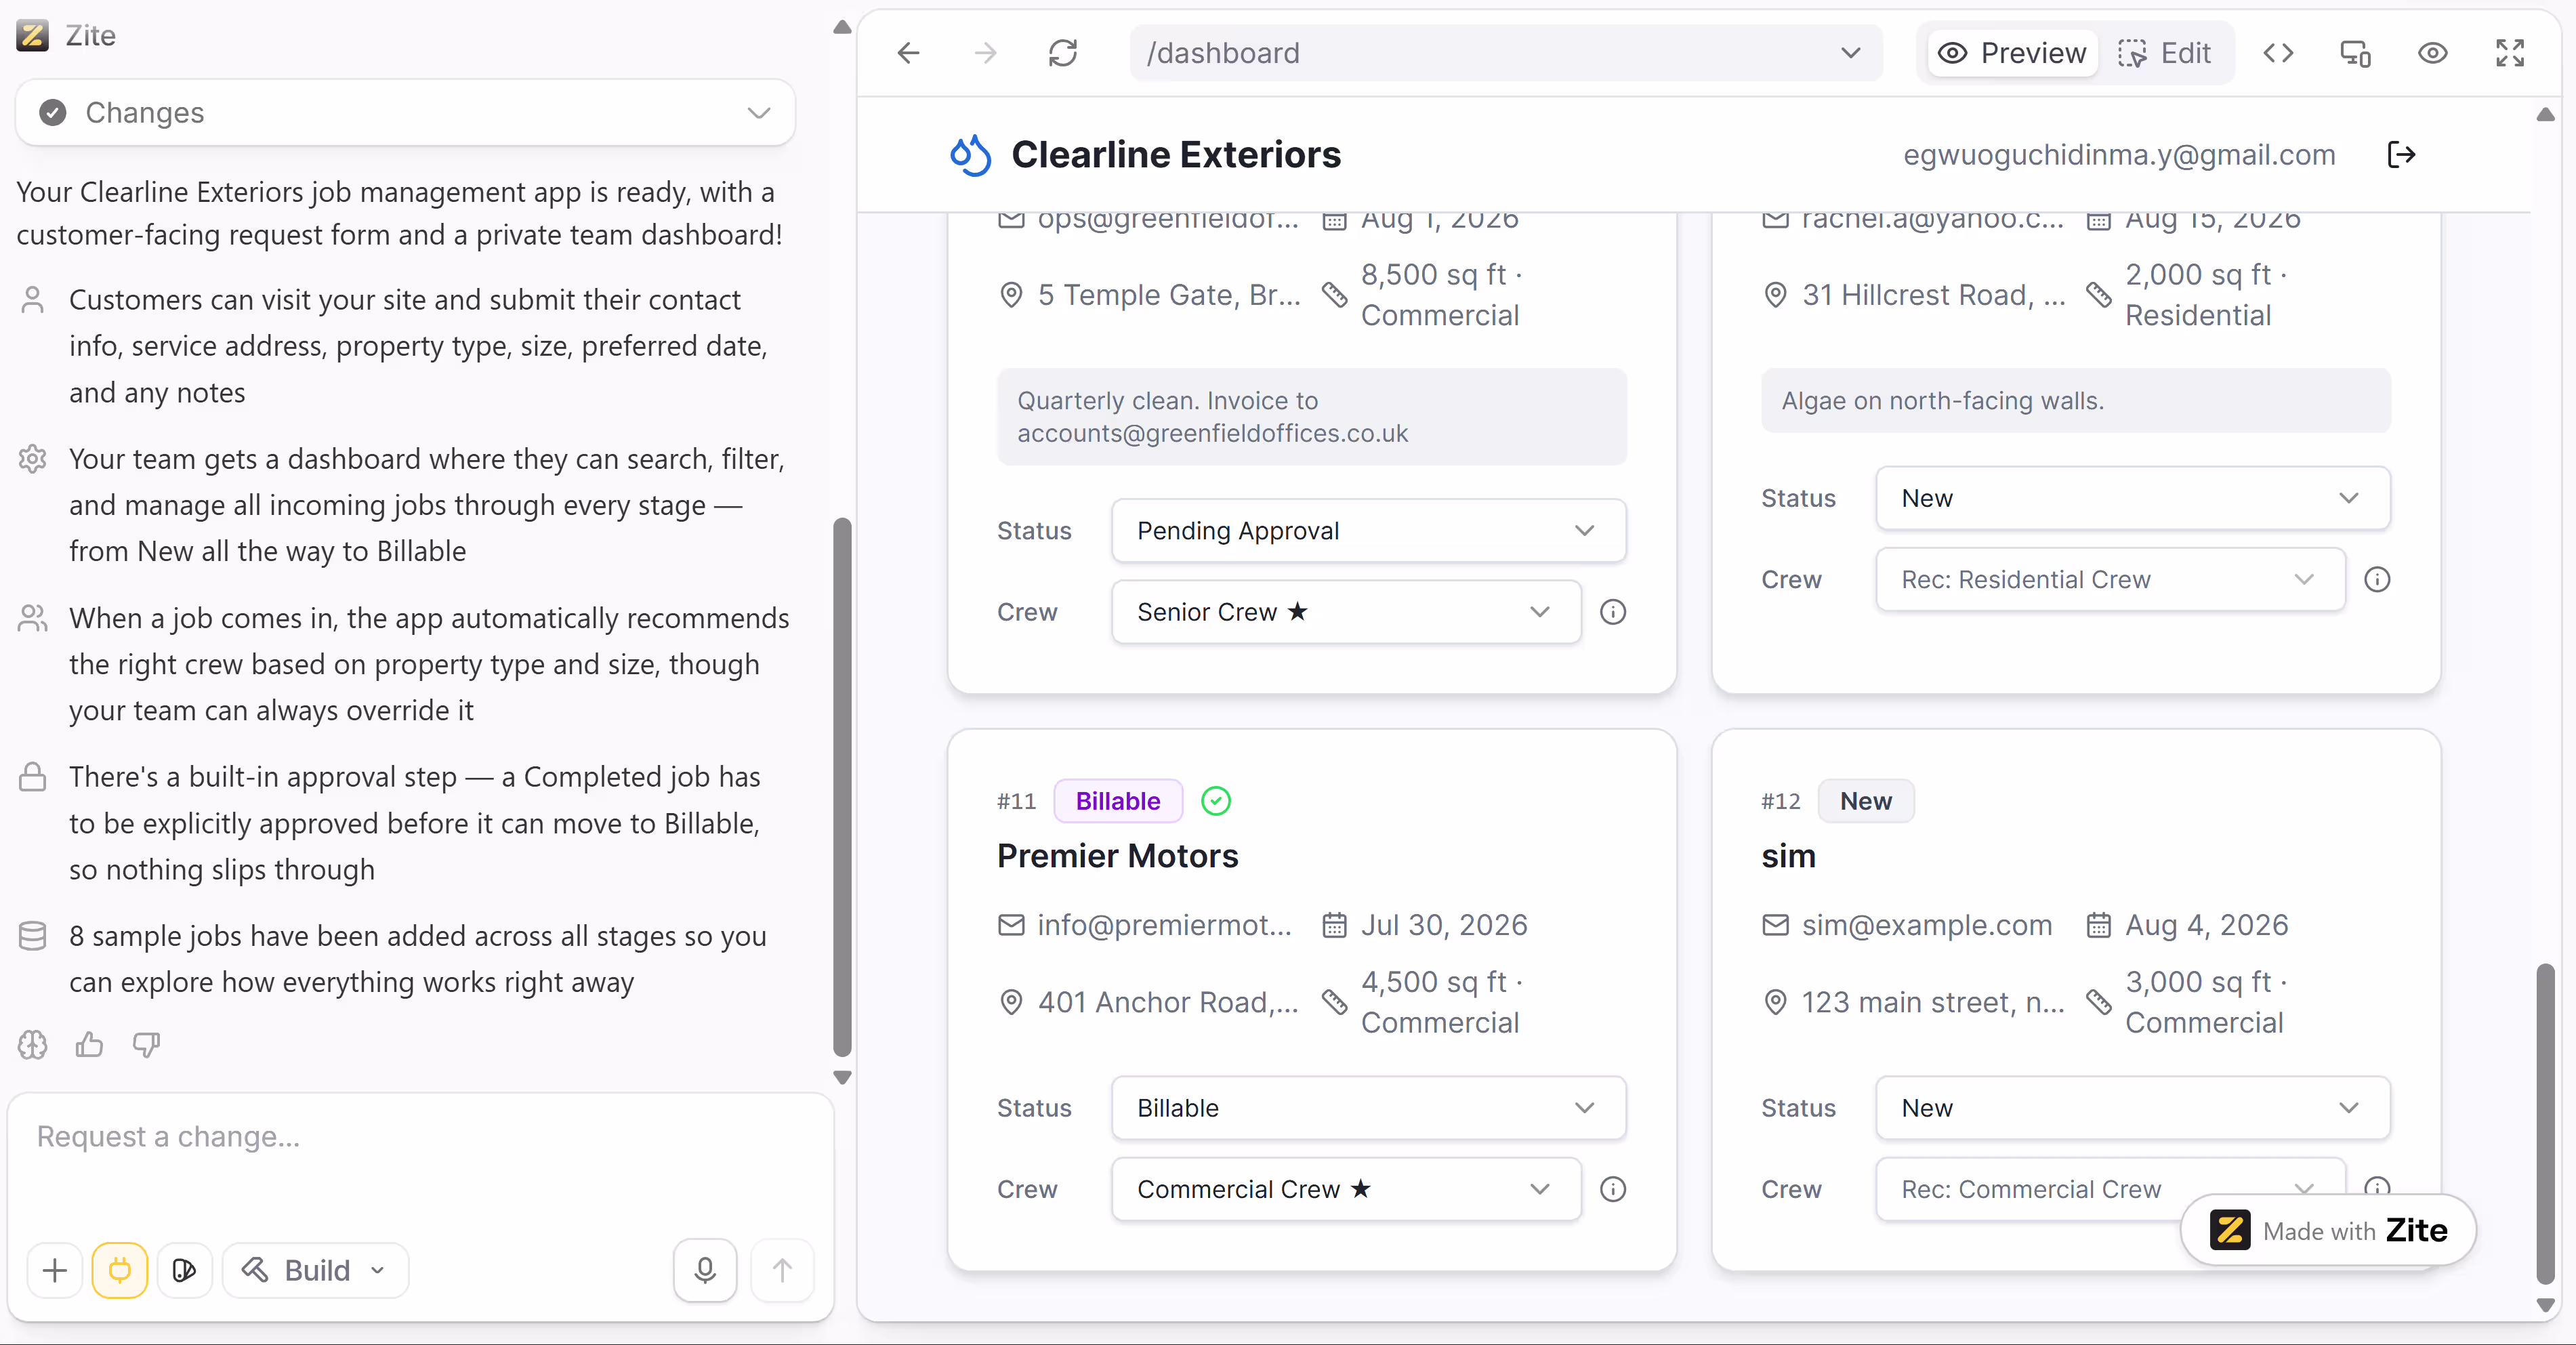Click the browser back arrow in preview toolbar
The image size is (2576, 1345).
[x=908, y=53]
